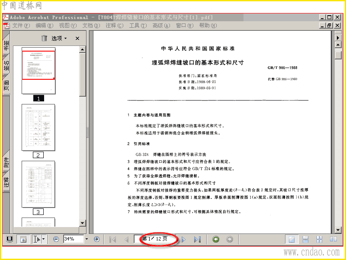Go to the previous page
Viewport: 346px width, 260px height.
click(x=127, y=240)
